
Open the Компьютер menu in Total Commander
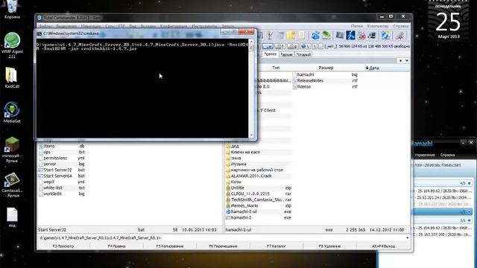click(x=378, y=26)
